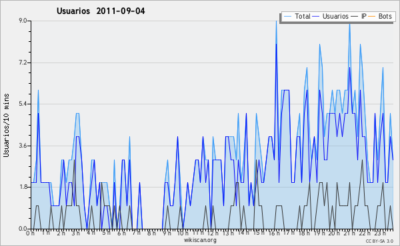
Task: Click the orange Bots legend line
Action: (372, 17)
